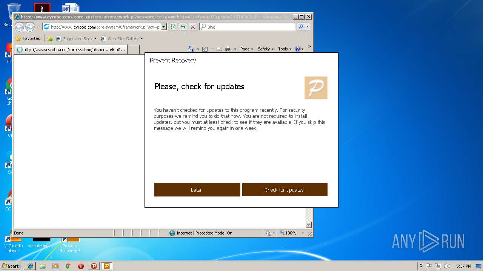Open the Tools menu
The height and width of the screenshot is (271, 483).
285,49
